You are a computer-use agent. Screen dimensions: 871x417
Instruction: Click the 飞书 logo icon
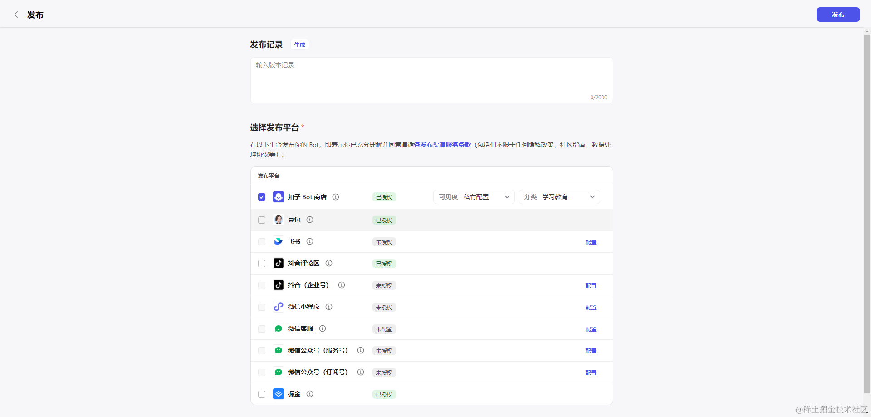[279, 241]
